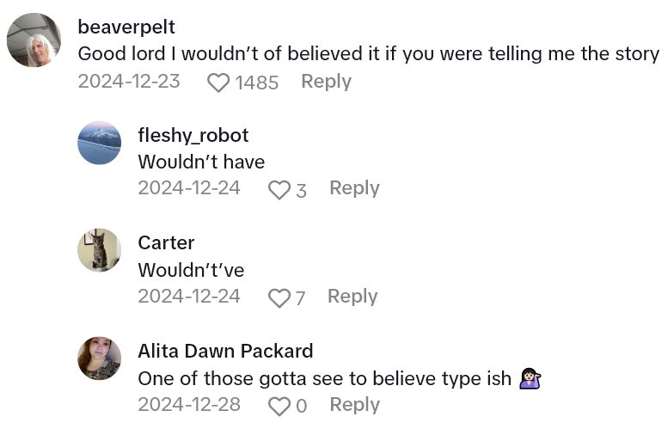
Task: Visit the beaverpelt username link
Action: (126, 28)
